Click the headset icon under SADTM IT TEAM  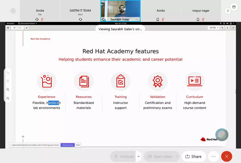point(81,19)
